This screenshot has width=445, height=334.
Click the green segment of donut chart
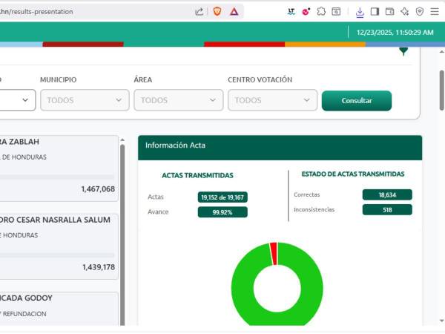click(312, 288)
